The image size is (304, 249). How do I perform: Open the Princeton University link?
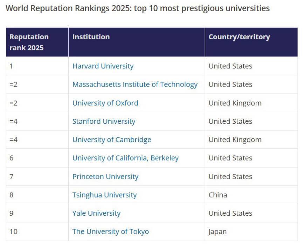[105, 176]
